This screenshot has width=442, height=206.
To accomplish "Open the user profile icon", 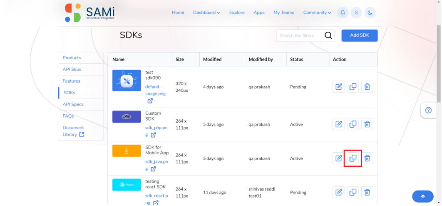I will point(356,13).
